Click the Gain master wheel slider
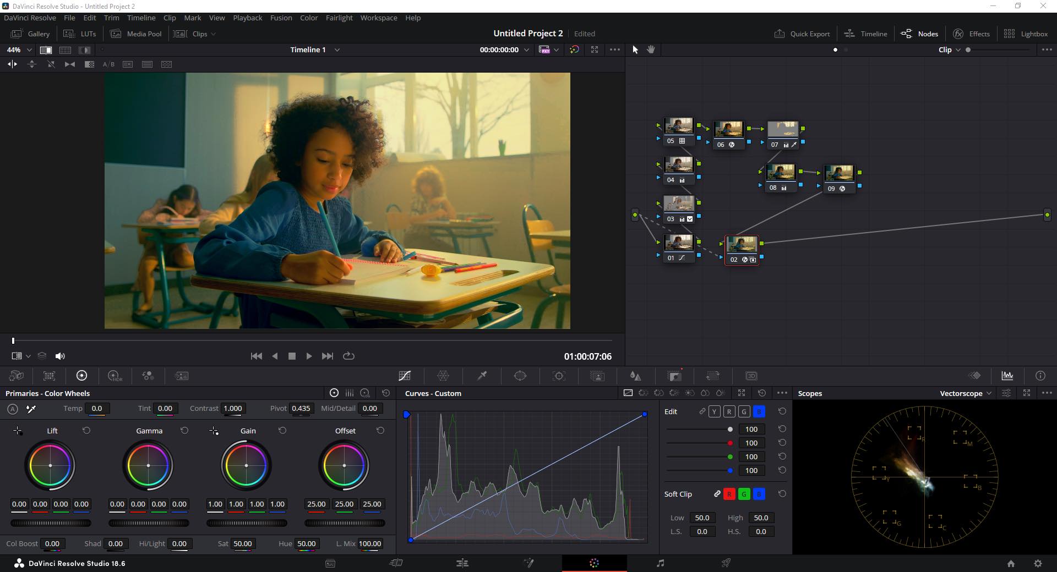This screenshot has width=1057, height=572. point(247,523)
